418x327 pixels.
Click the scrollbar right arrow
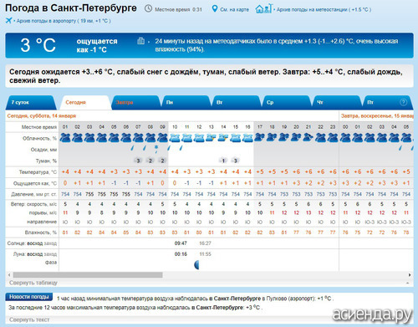[x=410, y=275]
